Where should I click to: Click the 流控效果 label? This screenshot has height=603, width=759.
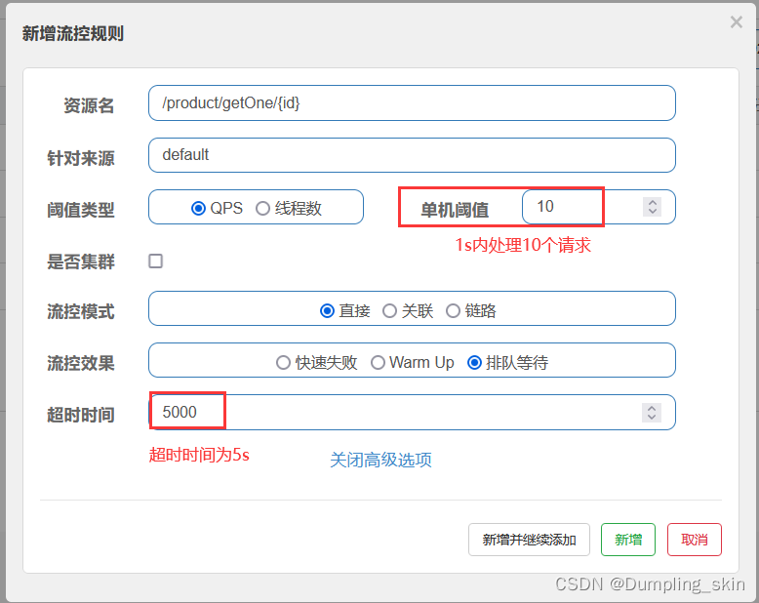tap(81, 363)
